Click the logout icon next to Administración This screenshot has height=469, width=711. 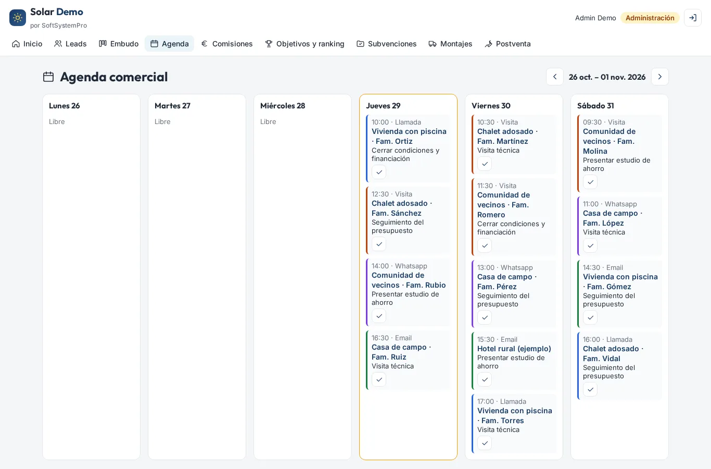click(x=693, y=18)
